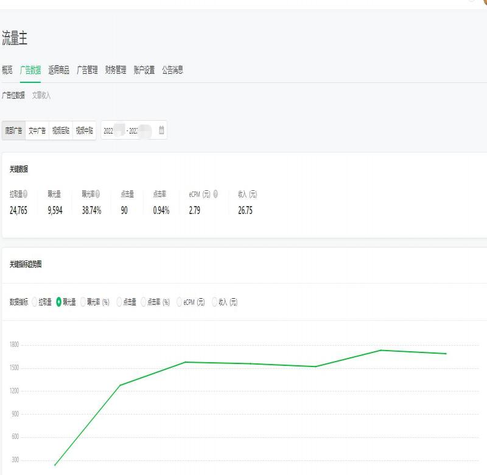Open the 返佣商品 tab

[59, 70]
